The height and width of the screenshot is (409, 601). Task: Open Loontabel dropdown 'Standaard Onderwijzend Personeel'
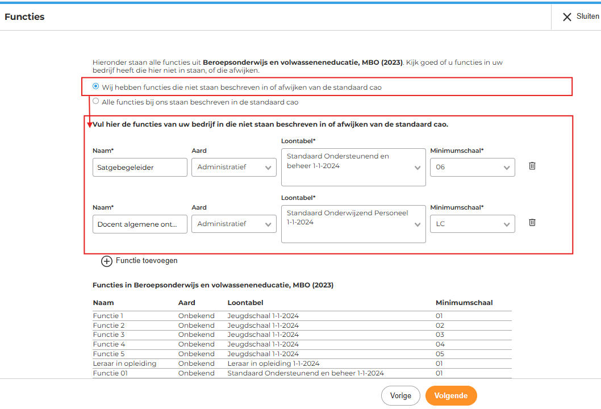click(x=353, y=224)
